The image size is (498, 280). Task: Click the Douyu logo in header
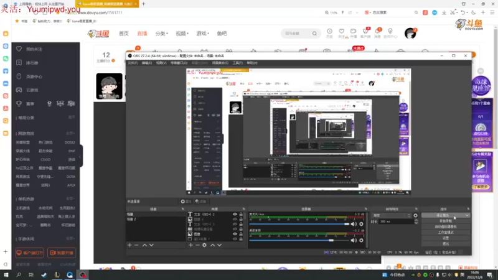coord(98,34)
